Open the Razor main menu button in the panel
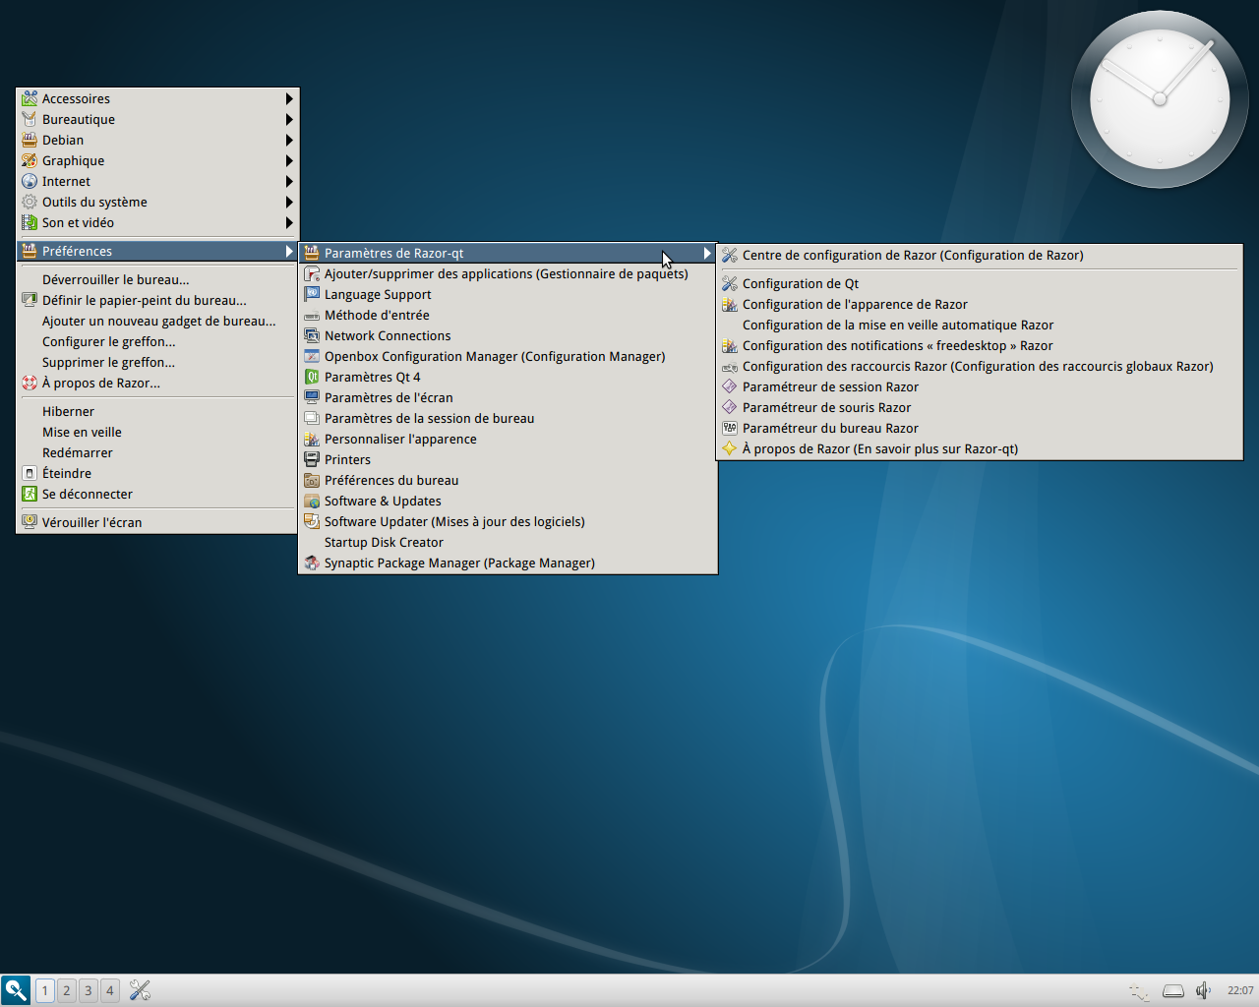This screenshot has height=1007, width=1259. [16, 990]
